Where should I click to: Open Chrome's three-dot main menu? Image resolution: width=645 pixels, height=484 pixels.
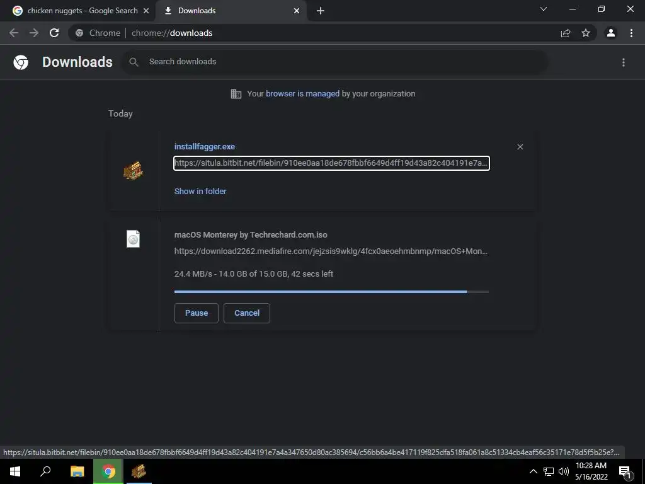click(631, 33)
